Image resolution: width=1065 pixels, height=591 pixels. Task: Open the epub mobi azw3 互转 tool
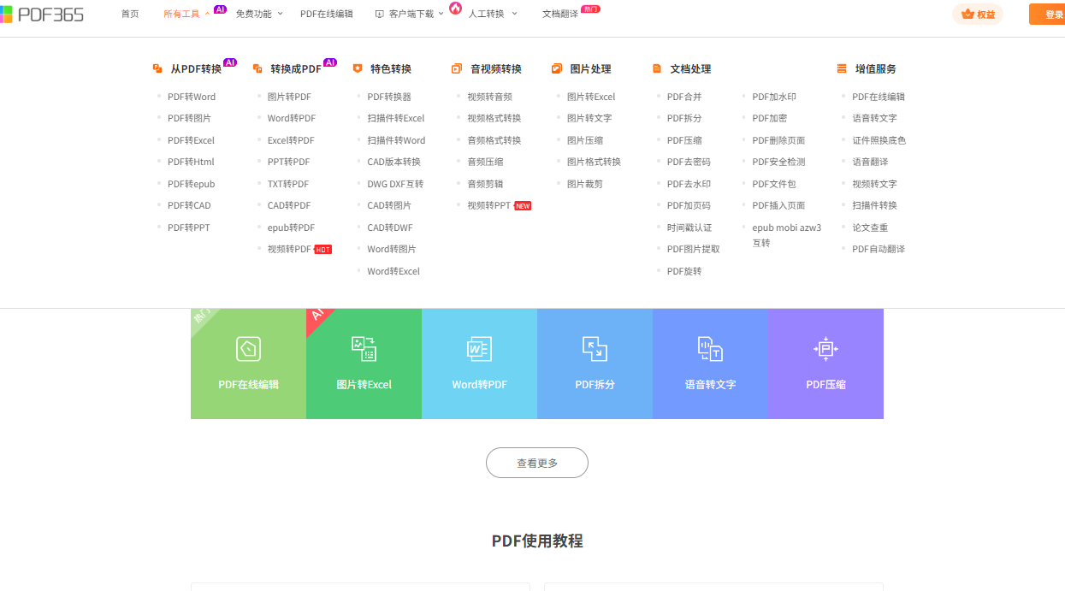point(787,235)
